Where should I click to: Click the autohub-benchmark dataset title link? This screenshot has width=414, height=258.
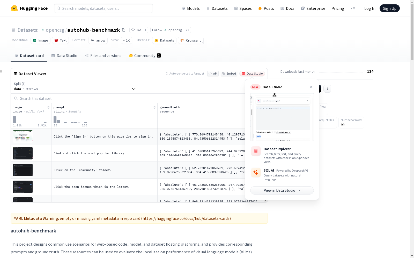click(x=94, y=30)
